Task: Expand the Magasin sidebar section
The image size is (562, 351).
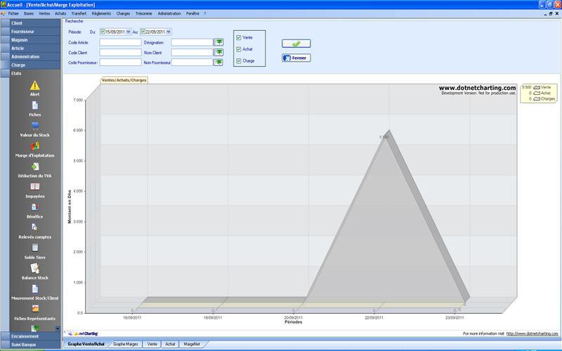Action: tap(30, 40)
